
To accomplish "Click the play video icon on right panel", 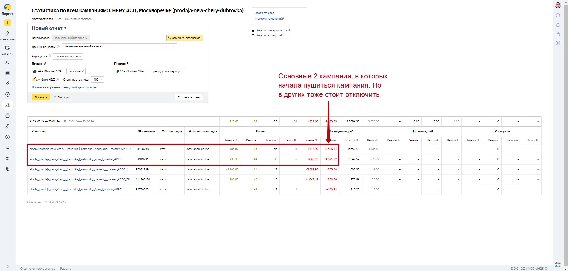I will 558,43.
